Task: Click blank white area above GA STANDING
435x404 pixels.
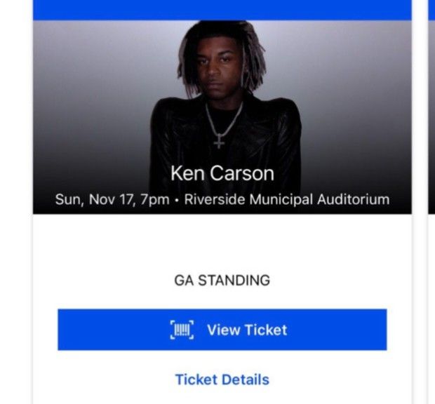Action: point(222,242)
